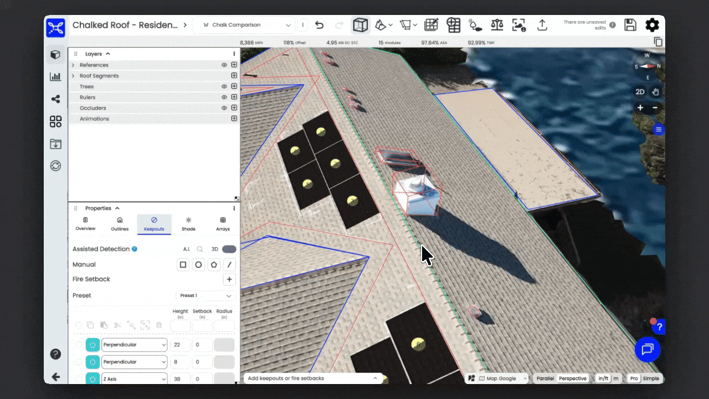The height and width of the screenshot is (399, 709).
Task: Expand the References layer group
Action: coord(73,65)
